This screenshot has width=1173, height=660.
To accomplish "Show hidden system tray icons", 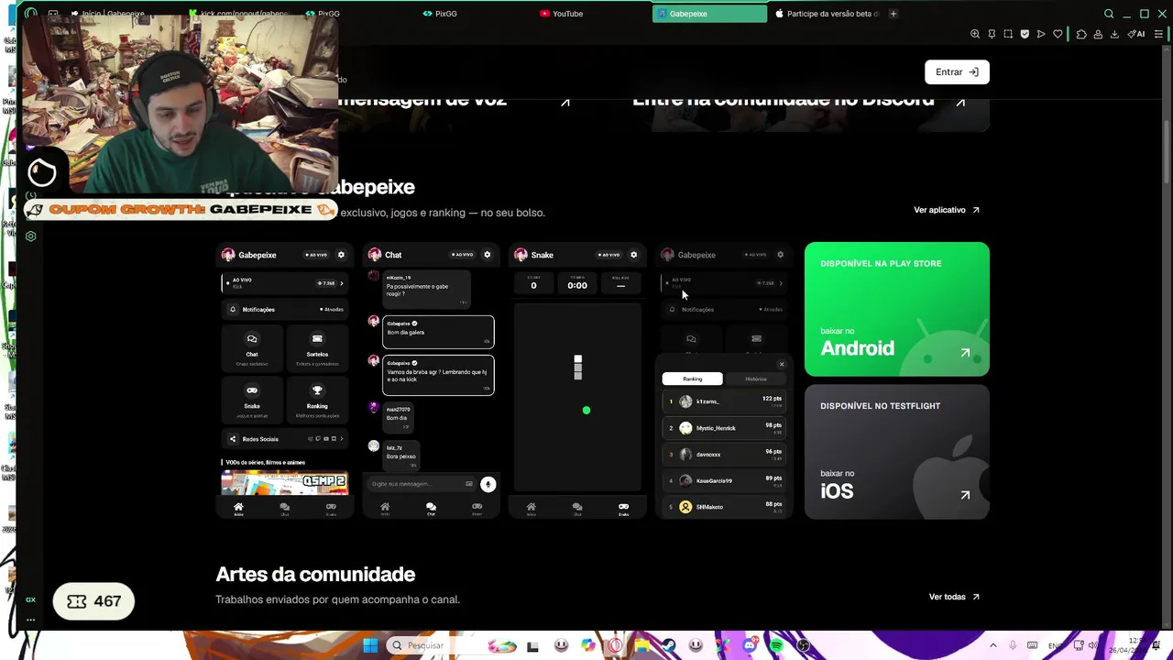I will 992,645.
